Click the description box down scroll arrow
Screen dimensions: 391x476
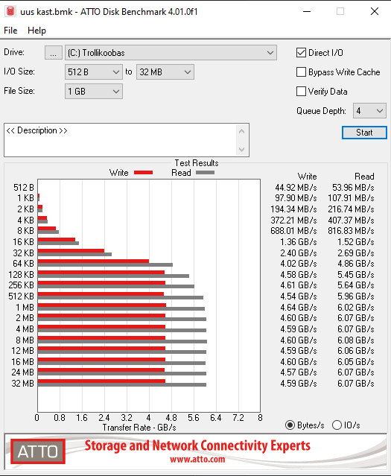tap(241, 149)
